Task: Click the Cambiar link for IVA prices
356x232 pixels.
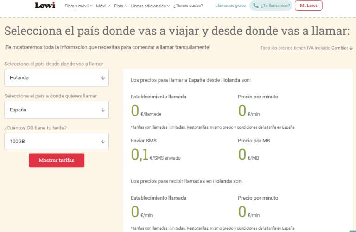Action: click(339, 48)
